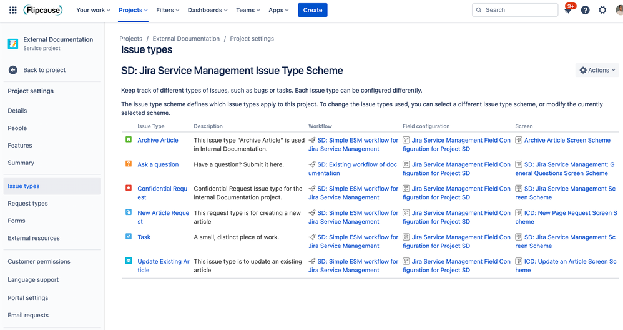
Task: Expand the Projects menu
Action: click(x=133, y=10)
